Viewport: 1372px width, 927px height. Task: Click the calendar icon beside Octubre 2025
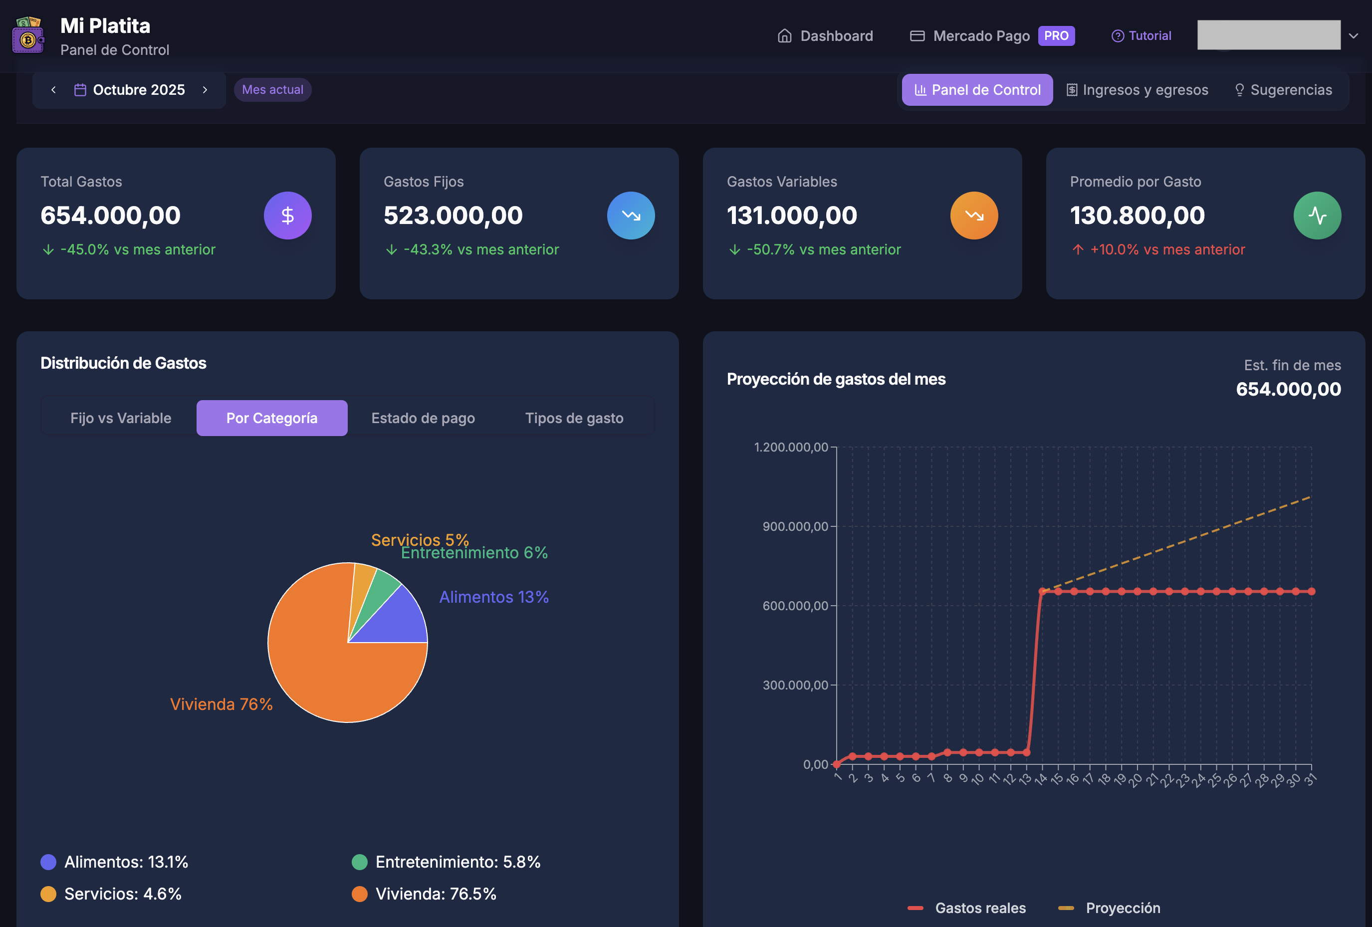(80, 90)
